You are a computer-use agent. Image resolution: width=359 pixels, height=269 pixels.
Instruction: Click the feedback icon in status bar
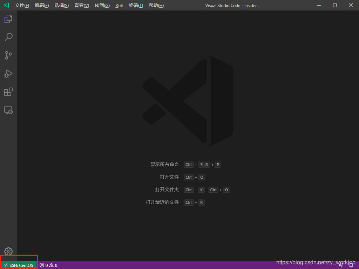341,265
